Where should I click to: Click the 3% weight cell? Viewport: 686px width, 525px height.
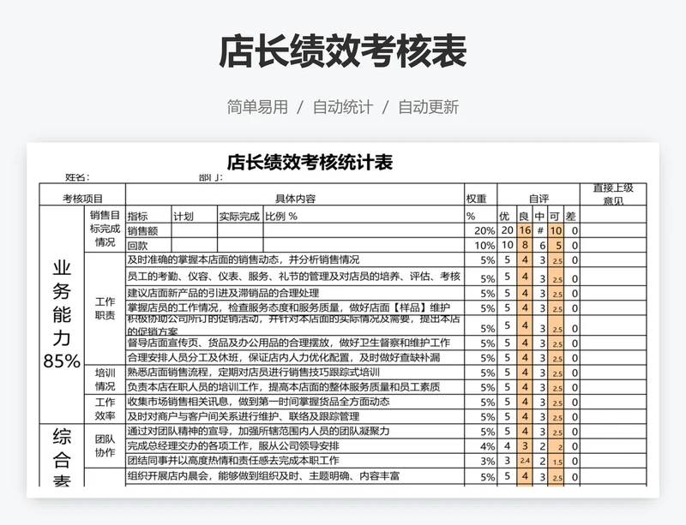tap(480, 461)
